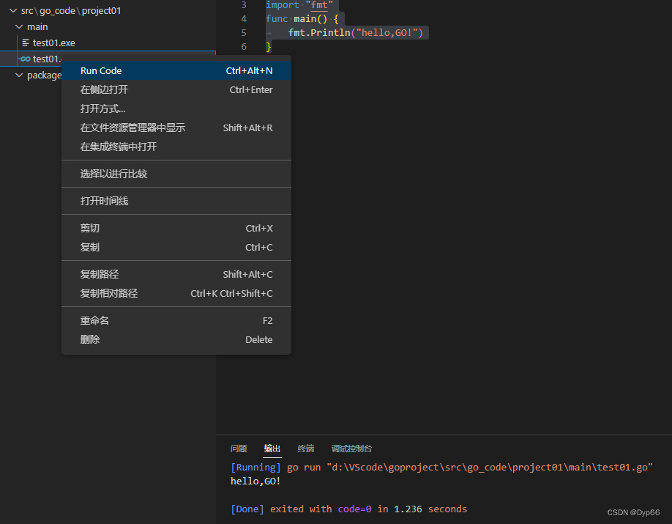Click the hello,GO! output line

click(255, 481)
